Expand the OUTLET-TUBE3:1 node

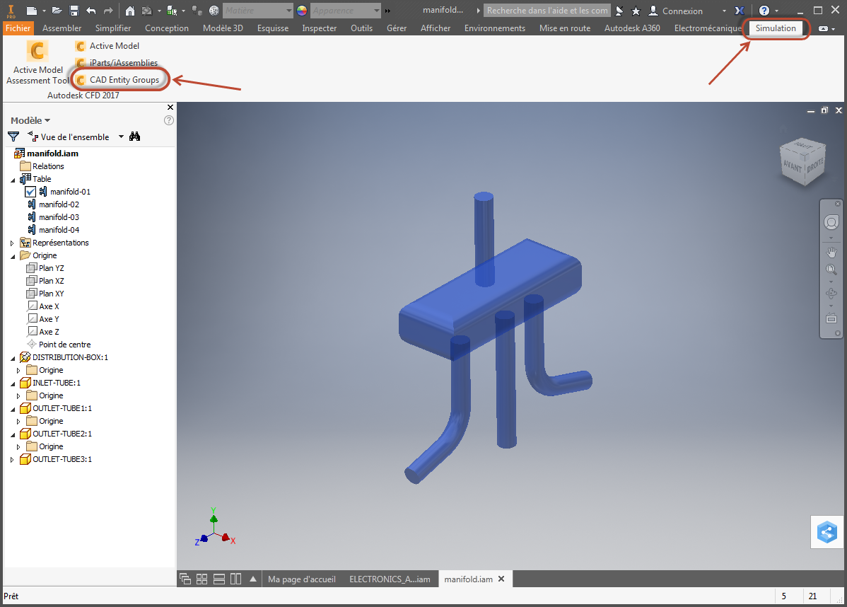click(12, 460)
